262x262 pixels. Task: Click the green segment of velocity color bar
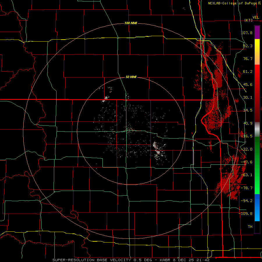click(257, 165)
